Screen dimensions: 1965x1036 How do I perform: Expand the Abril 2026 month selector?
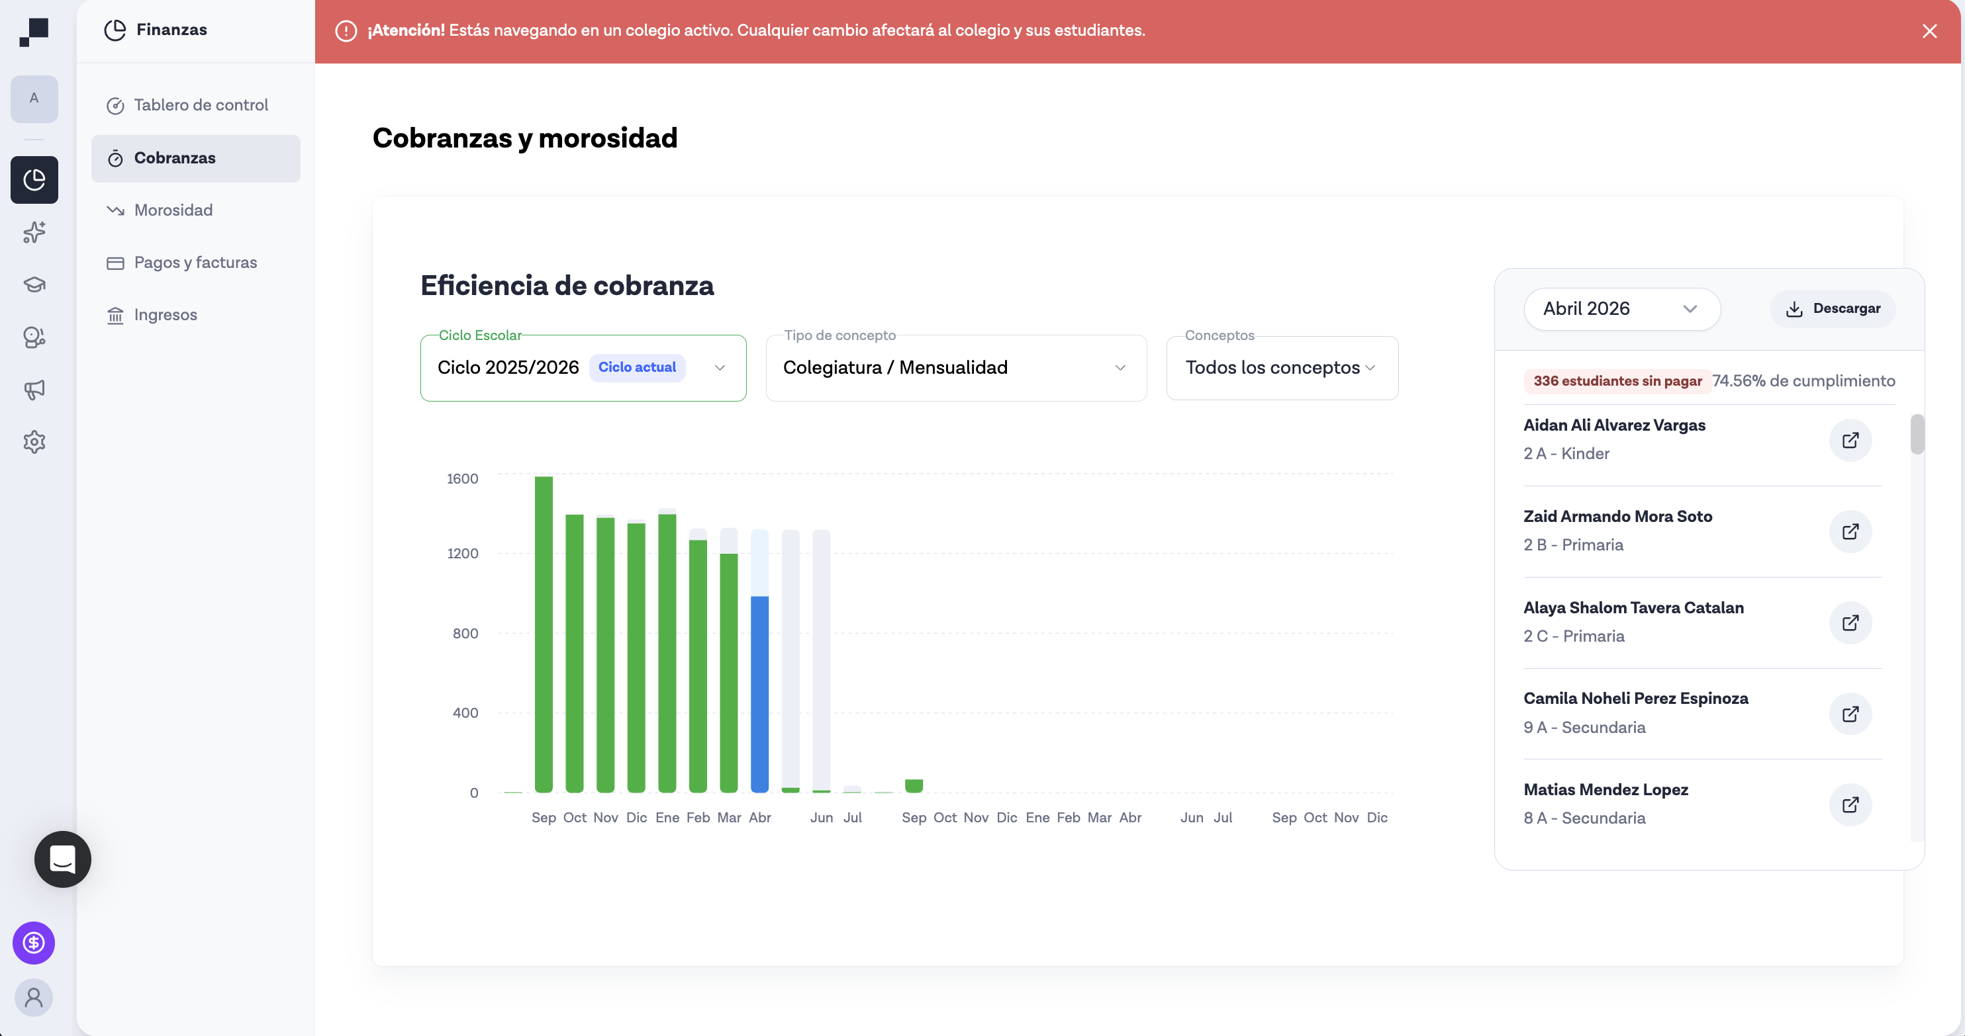[1622, 309]
